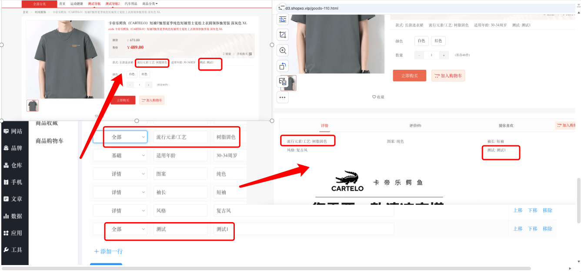Open 应用 in the admin sidebar

13,233
